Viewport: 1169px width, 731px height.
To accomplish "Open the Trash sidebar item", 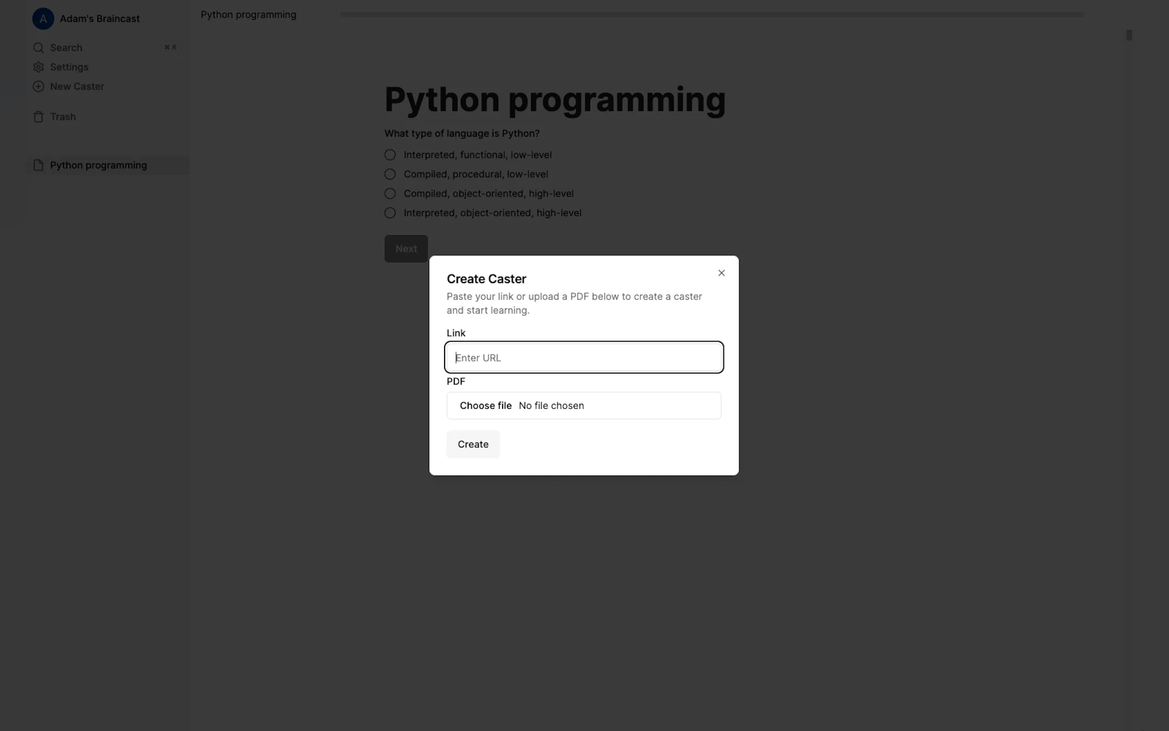I will point(63,117).
